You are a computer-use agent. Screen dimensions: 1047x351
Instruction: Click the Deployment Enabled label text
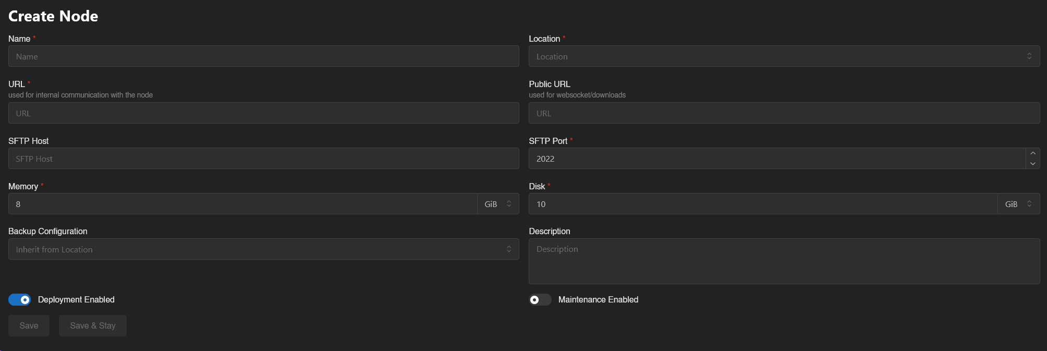click(76, 300)
